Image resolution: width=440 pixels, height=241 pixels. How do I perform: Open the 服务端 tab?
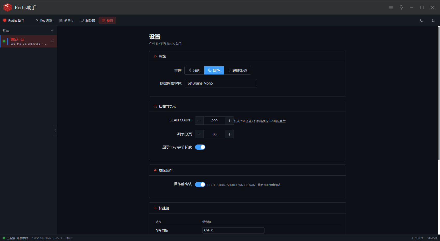coord(88,20)
